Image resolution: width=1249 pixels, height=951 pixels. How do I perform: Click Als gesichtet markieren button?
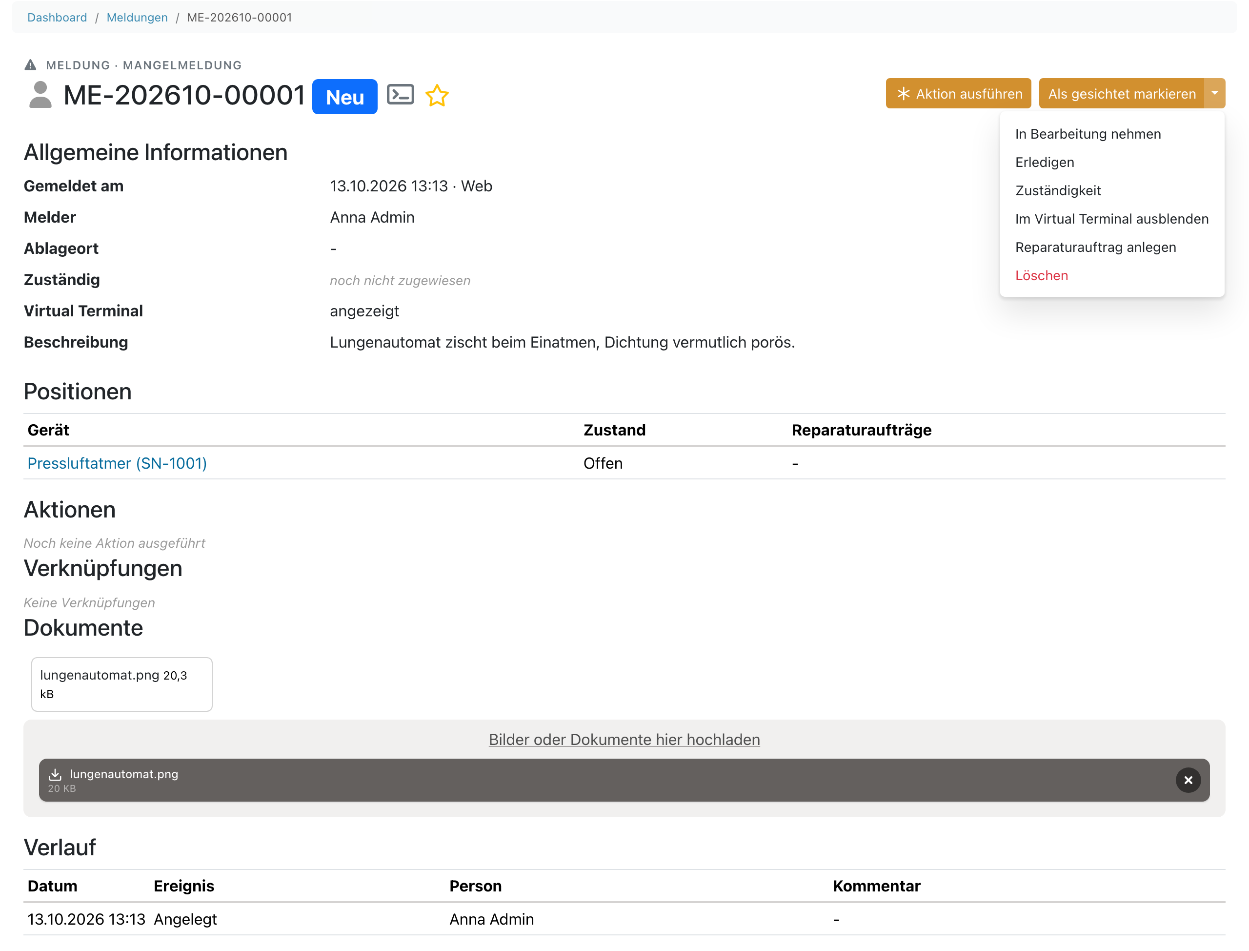click(x=1121, y=93)
